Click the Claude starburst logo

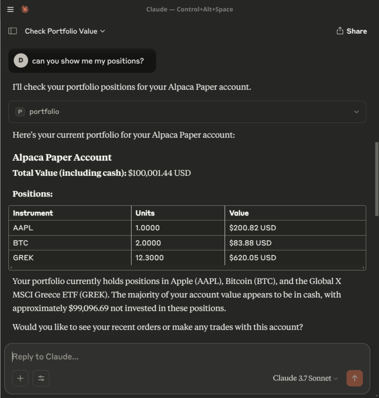[x=25, y=9]
